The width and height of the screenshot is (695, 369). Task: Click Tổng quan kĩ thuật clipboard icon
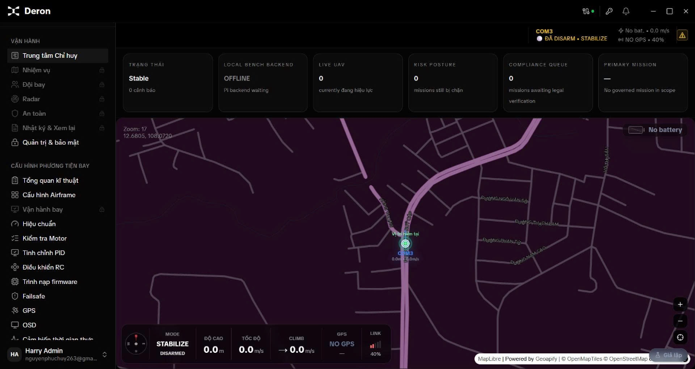click(x=16, y=180)
